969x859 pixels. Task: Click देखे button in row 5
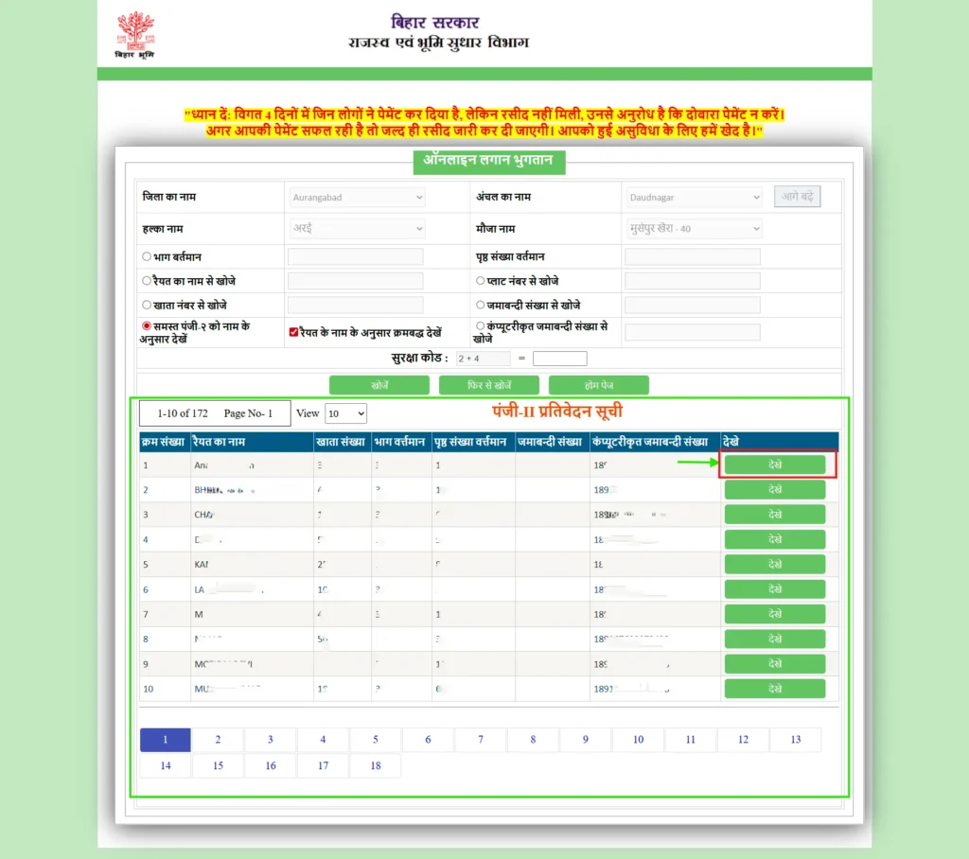click(775, 564)
